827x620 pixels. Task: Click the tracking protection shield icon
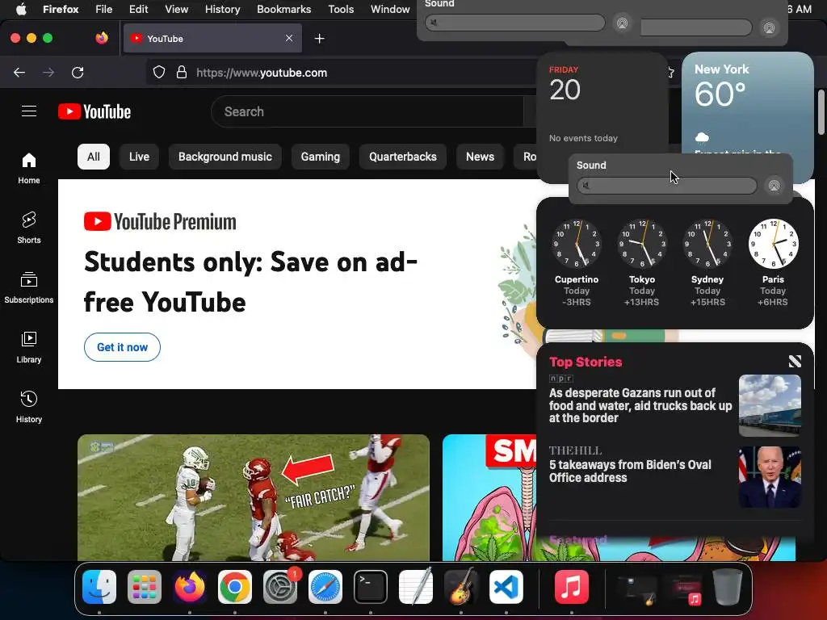point(159,72)
